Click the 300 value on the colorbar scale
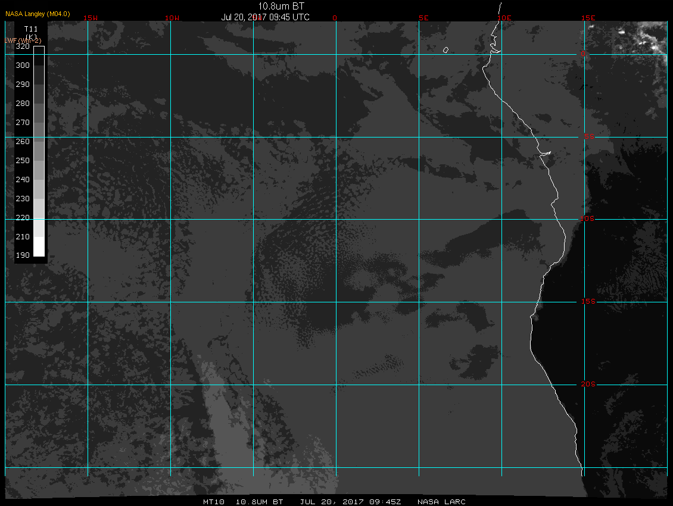Screen dimensions: 673x506 22,65
